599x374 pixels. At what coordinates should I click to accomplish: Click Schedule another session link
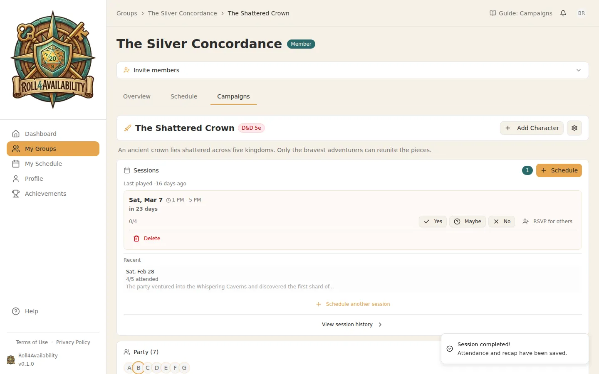coord(353,304)
